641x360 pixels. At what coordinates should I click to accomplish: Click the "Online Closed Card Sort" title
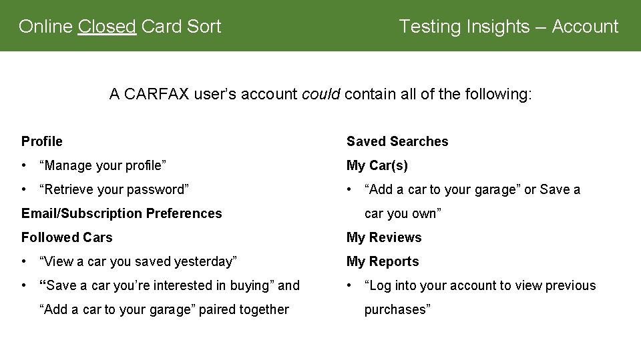pyautogui.click(x=120, y=27)
